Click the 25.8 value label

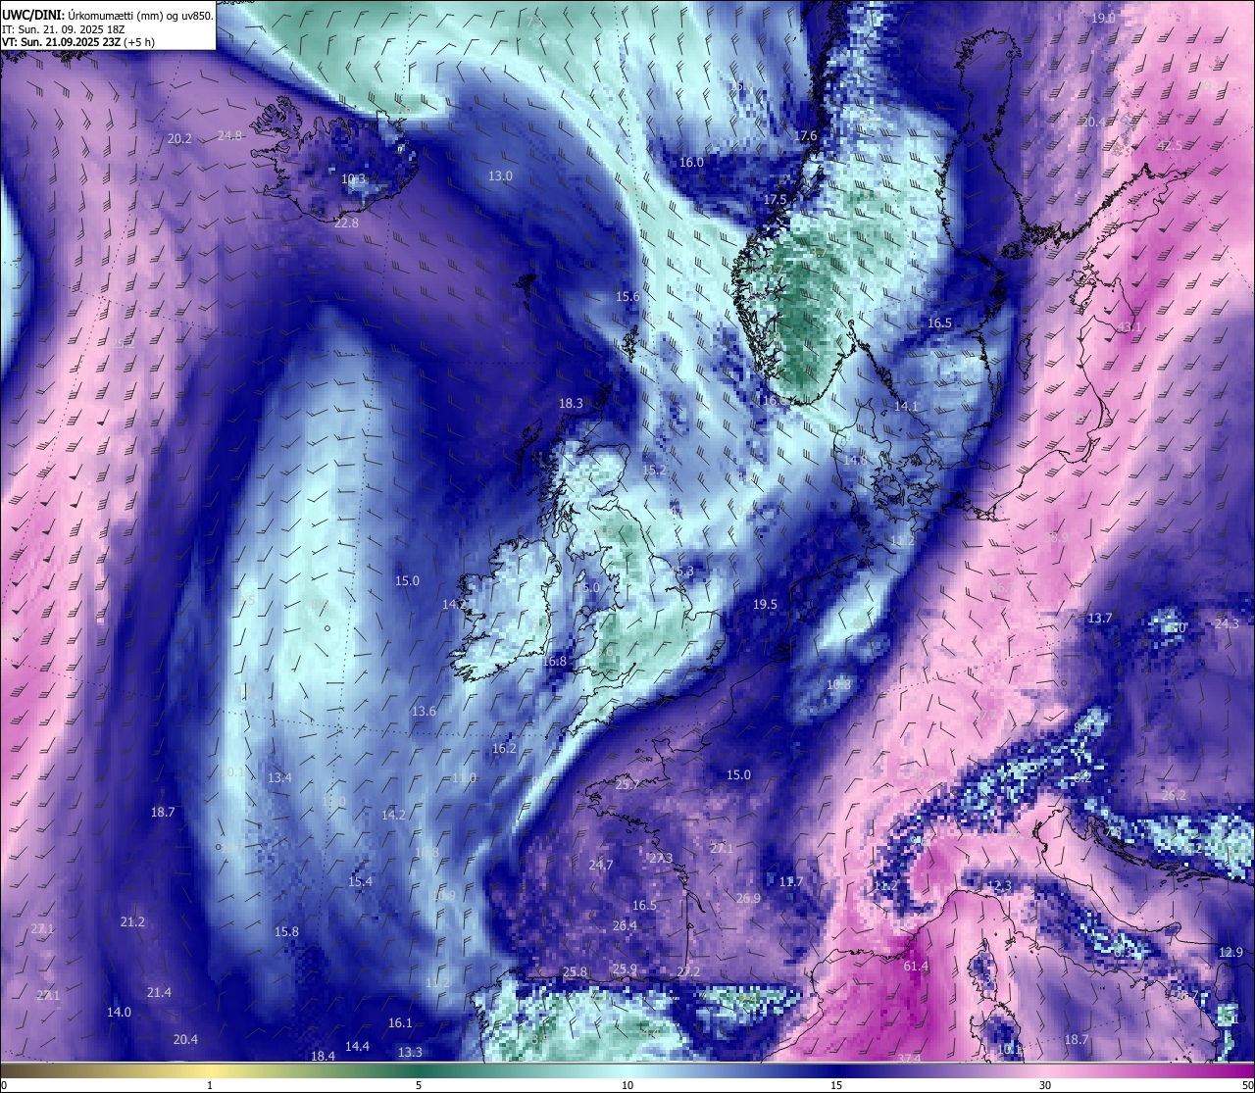tap(575, 971)
